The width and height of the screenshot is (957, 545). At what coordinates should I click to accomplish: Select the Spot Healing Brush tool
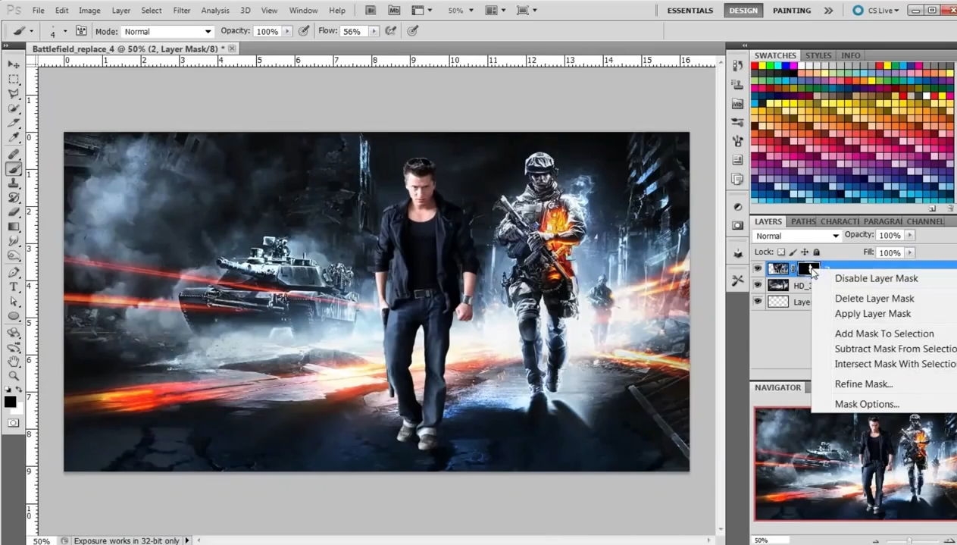pyautogui.click(x=14, y=155)
